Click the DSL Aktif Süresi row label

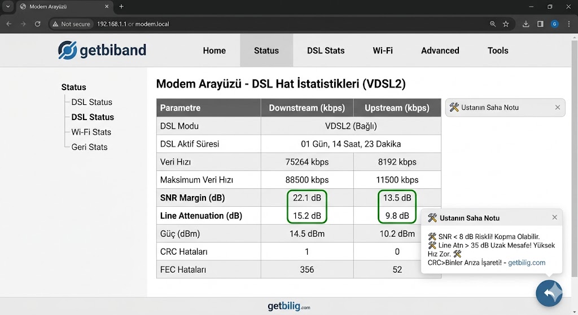tap(190, 144)
